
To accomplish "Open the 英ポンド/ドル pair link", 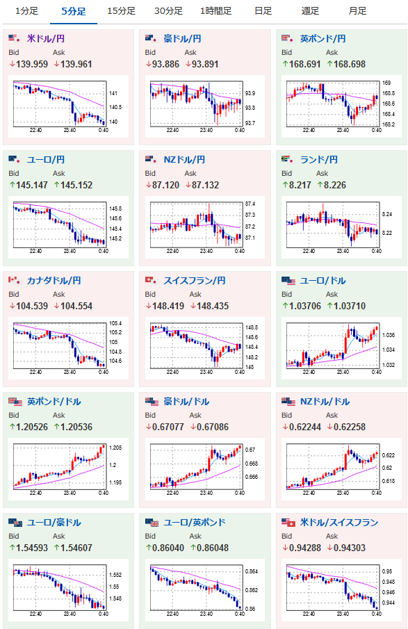I will (54, 402).
